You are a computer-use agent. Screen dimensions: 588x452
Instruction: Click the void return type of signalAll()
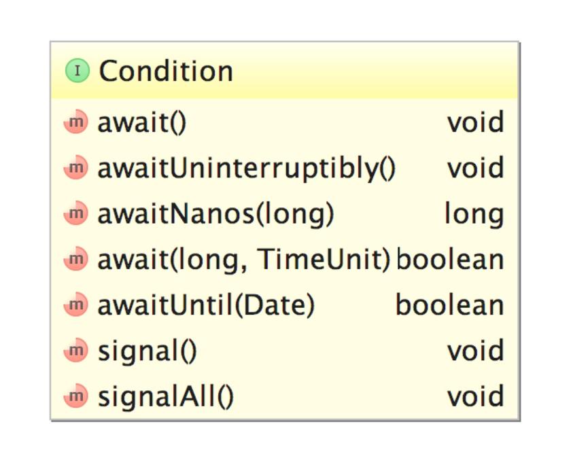tap(475, 396)
